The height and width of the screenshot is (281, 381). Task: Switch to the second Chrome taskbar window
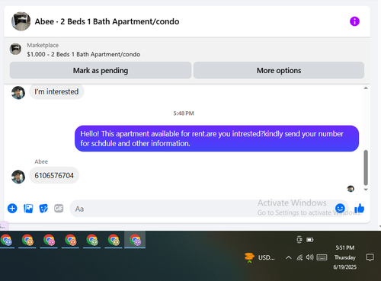[x=27, y=240]
